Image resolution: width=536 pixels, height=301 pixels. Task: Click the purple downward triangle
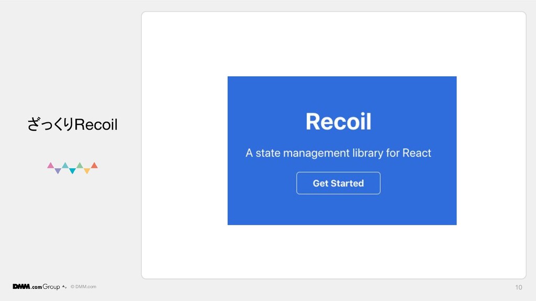tap(58, 171)
